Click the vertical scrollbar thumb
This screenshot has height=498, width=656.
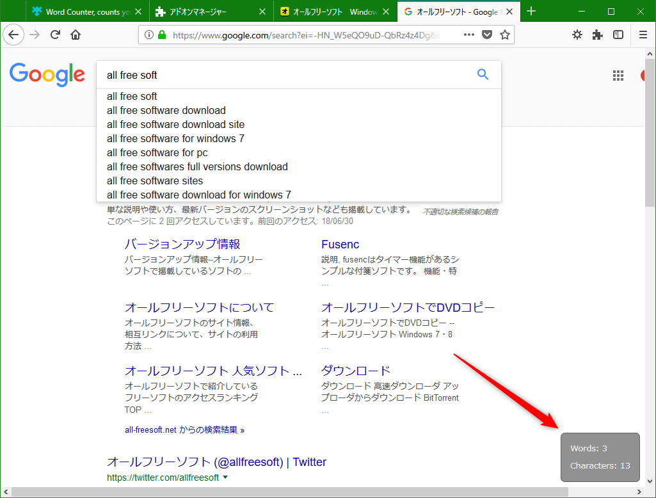pyautogui.click(x=650, y=133)
